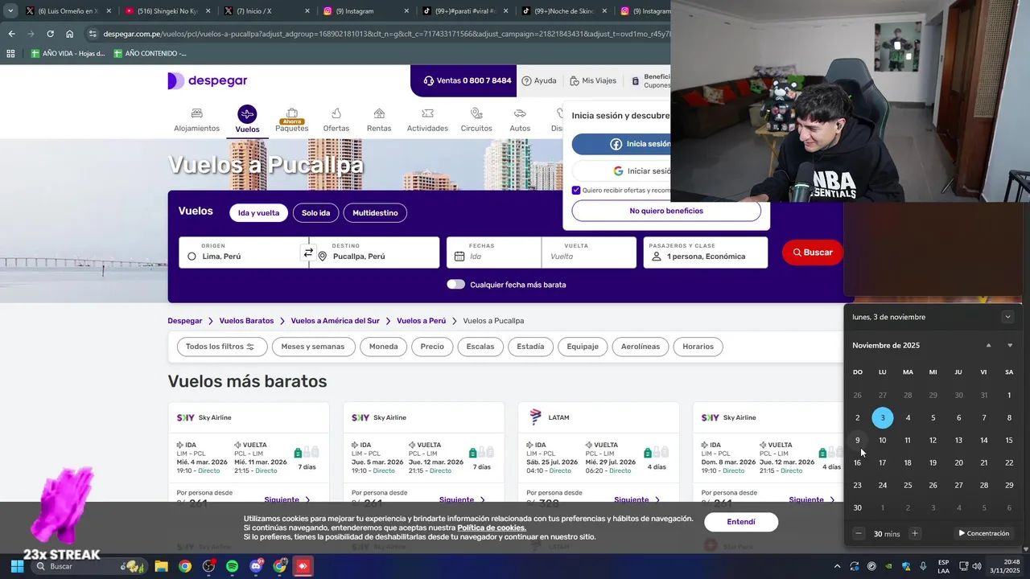Open the AÑO CONTENIDO bookmark

pyautogui.click(x=150, y=53)
